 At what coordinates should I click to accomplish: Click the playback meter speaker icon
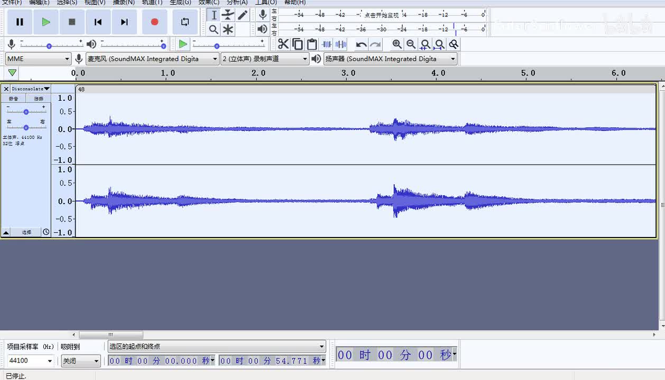click(262, 29)
